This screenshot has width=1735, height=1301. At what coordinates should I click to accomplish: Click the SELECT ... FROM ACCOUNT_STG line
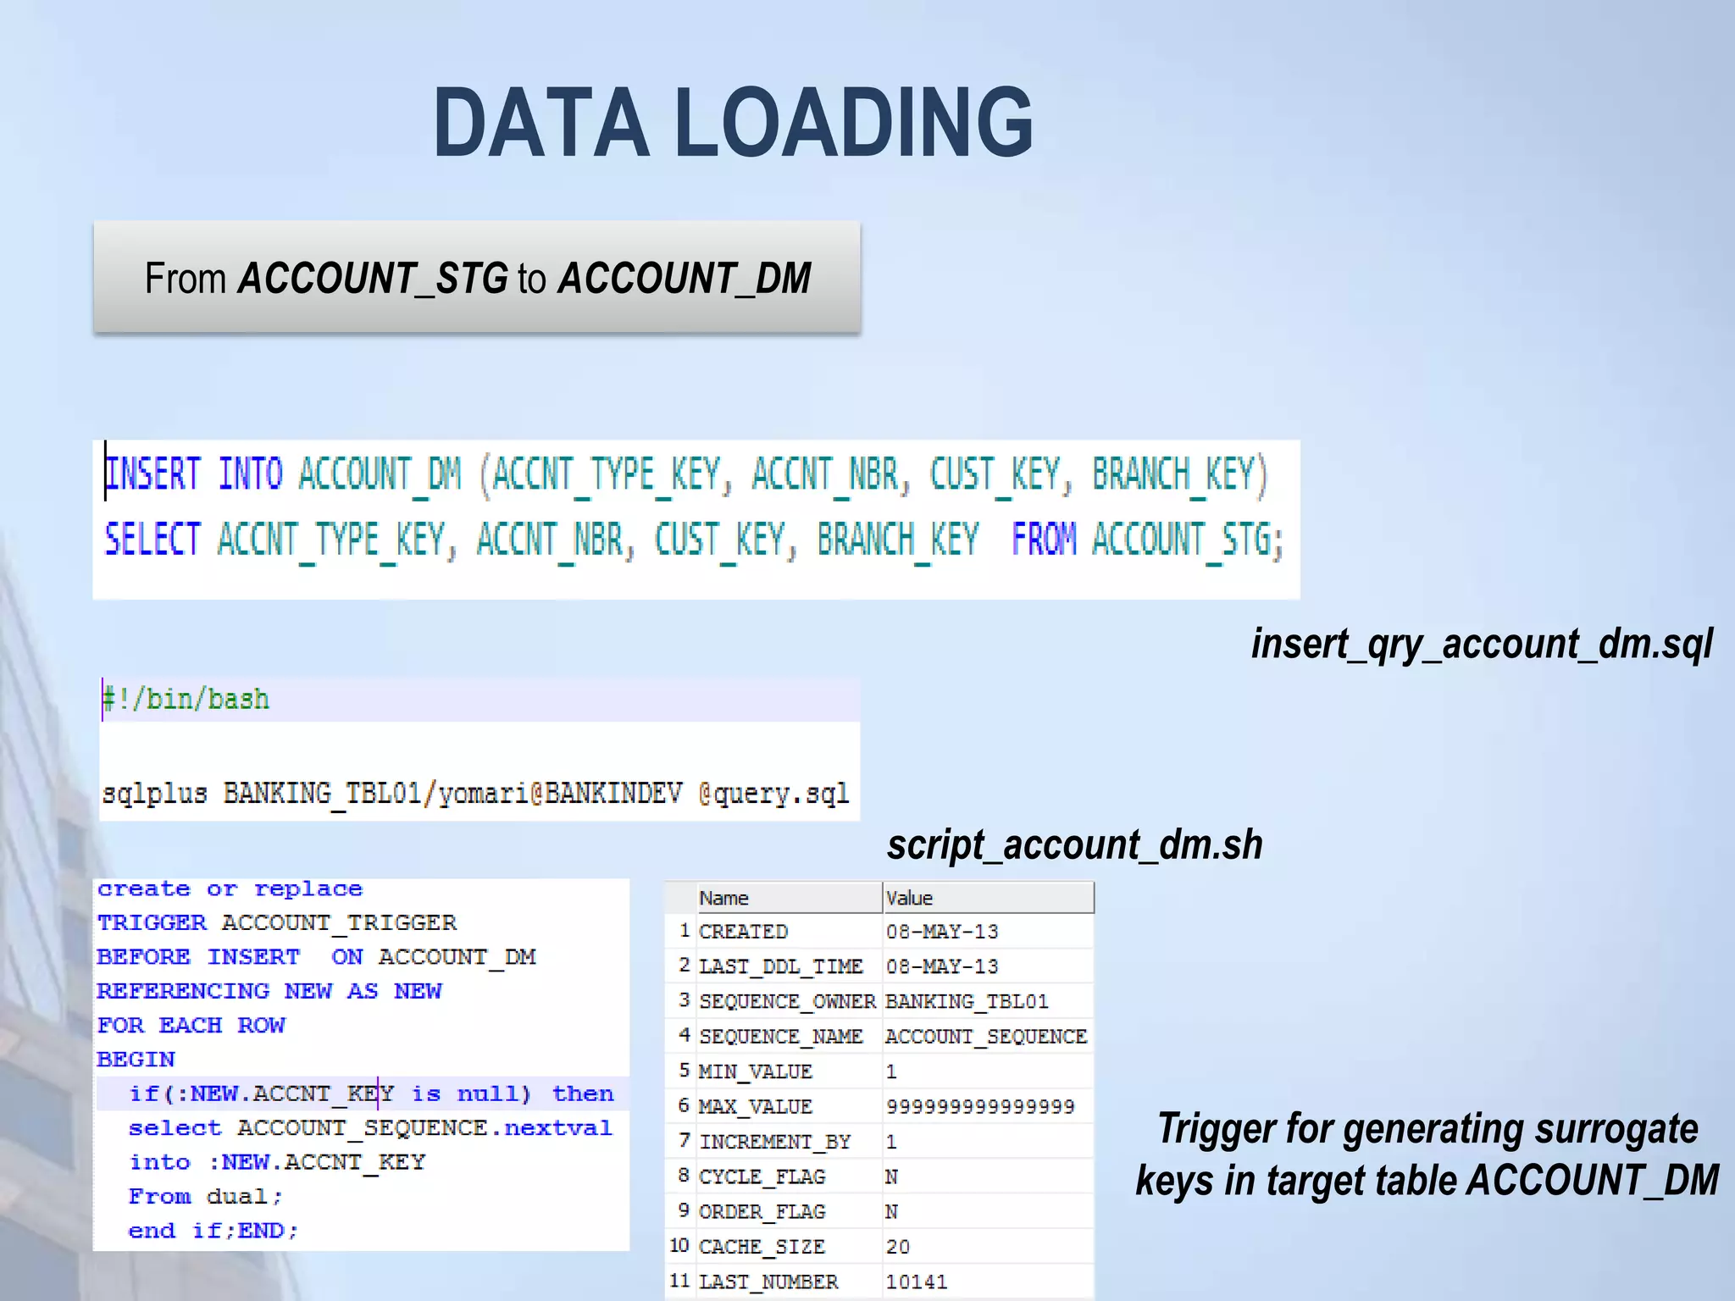[x=694, y=540]
